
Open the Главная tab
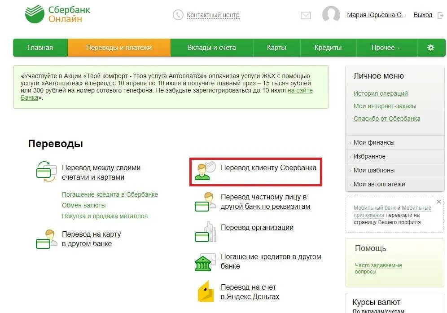(x=40, y=48)
